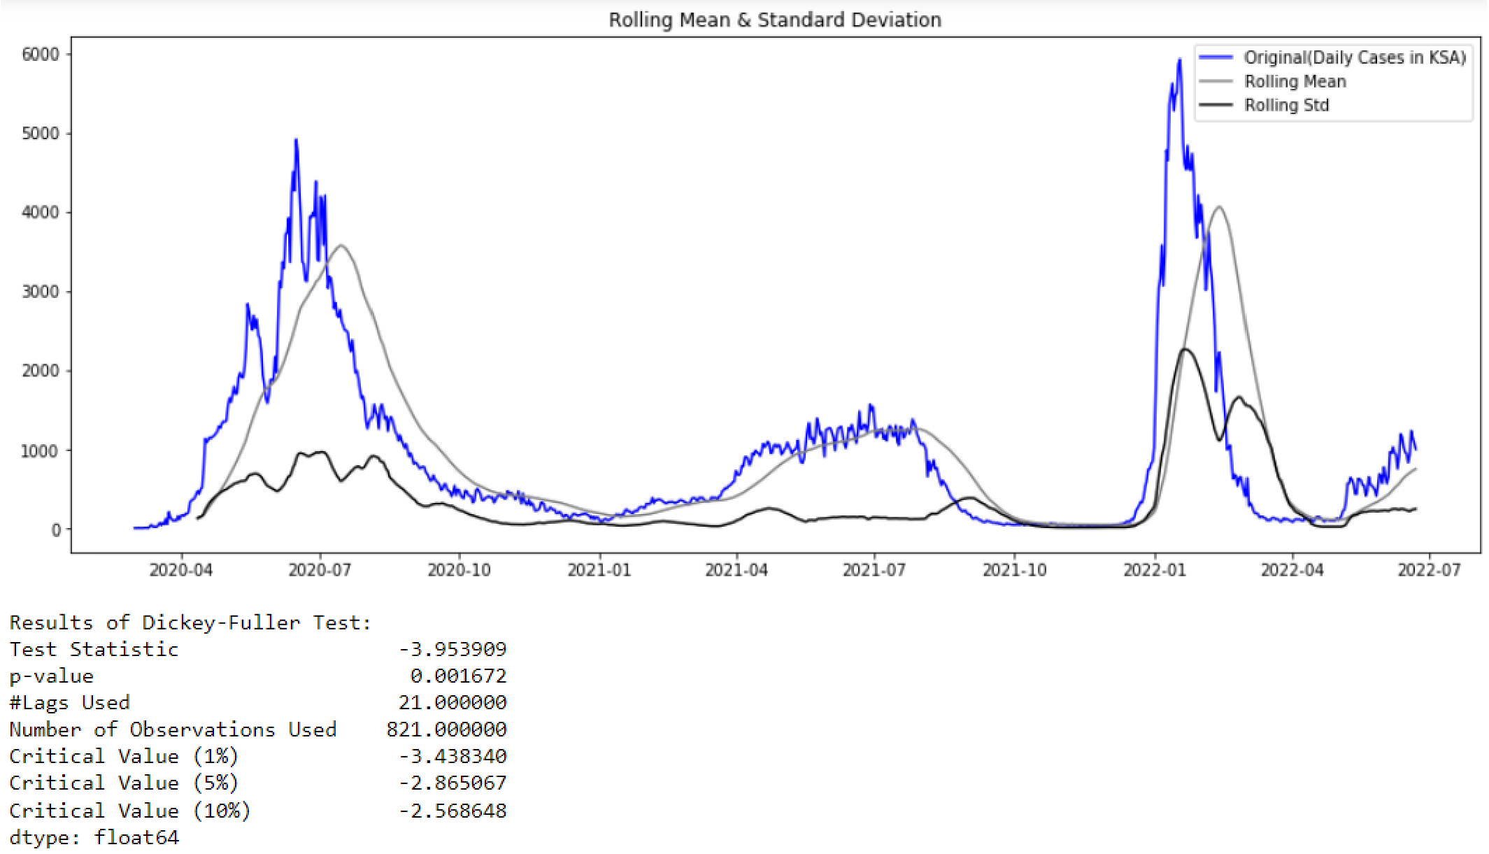Click the black Rolling Std legend swatch

(x=1216, y=105)
